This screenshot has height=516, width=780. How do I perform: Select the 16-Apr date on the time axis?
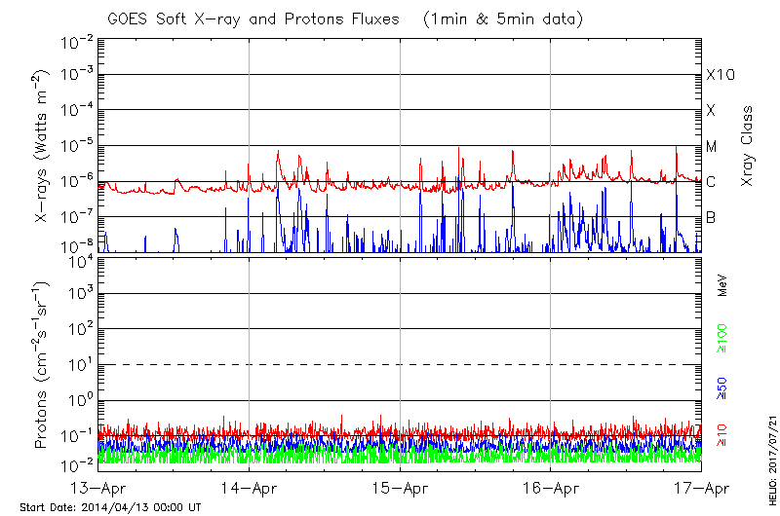pyautogui.click(x=551, y=489)
